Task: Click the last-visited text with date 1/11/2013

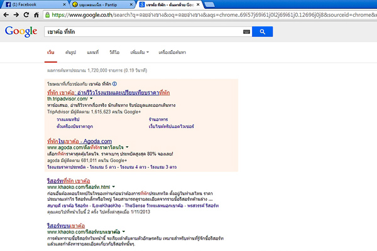Action: [99, 212]
